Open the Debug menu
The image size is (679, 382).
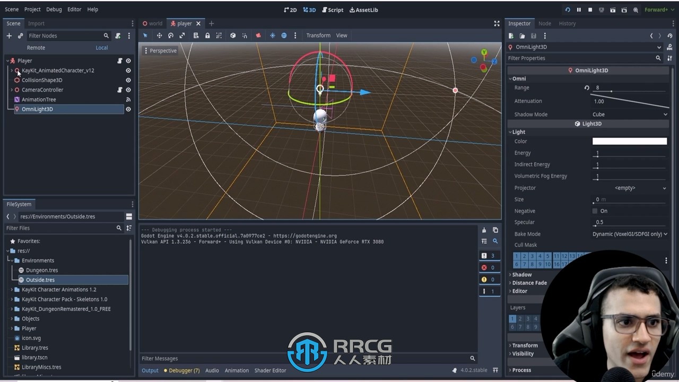click(x=54, y=10)
